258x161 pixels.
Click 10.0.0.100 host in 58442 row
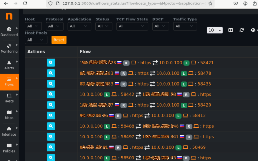[91, 94]
